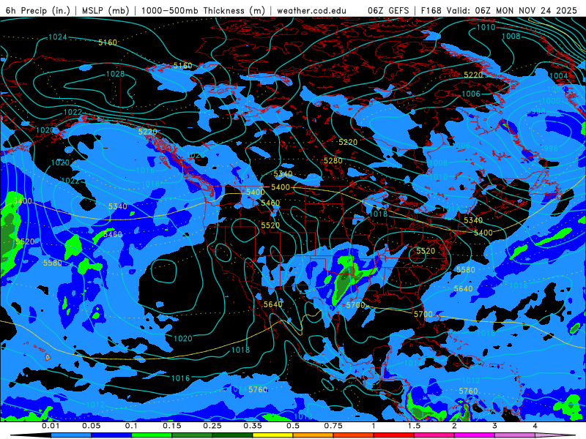
Task: Click the 1.5 legend value
Action: coord(414,426)
